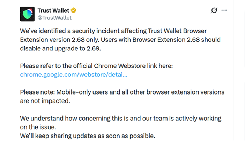Click the "are not impacted." text line
Screen dimensions: 245x147
pyautogui.click(x=45, y=101)
